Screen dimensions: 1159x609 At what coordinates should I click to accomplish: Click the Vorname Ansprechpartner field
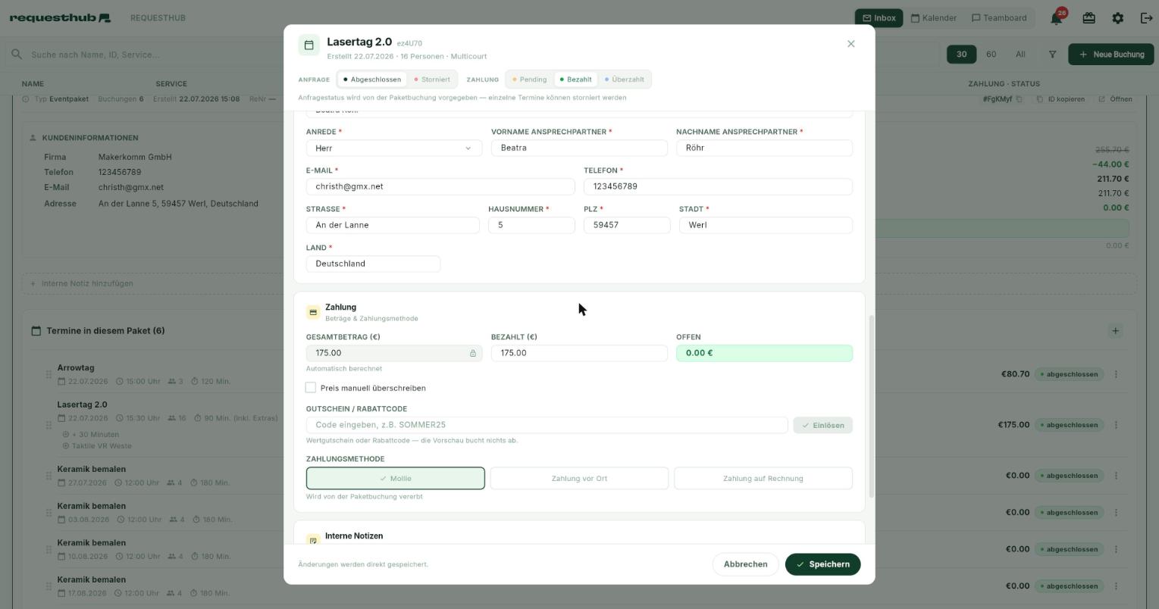pos(579,148)
